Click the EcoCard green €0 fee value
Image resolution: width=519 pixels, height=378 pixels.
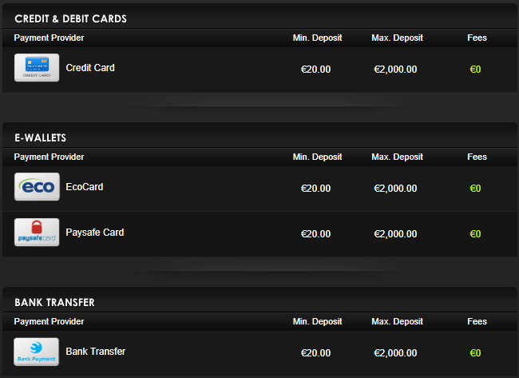point(475,188)
